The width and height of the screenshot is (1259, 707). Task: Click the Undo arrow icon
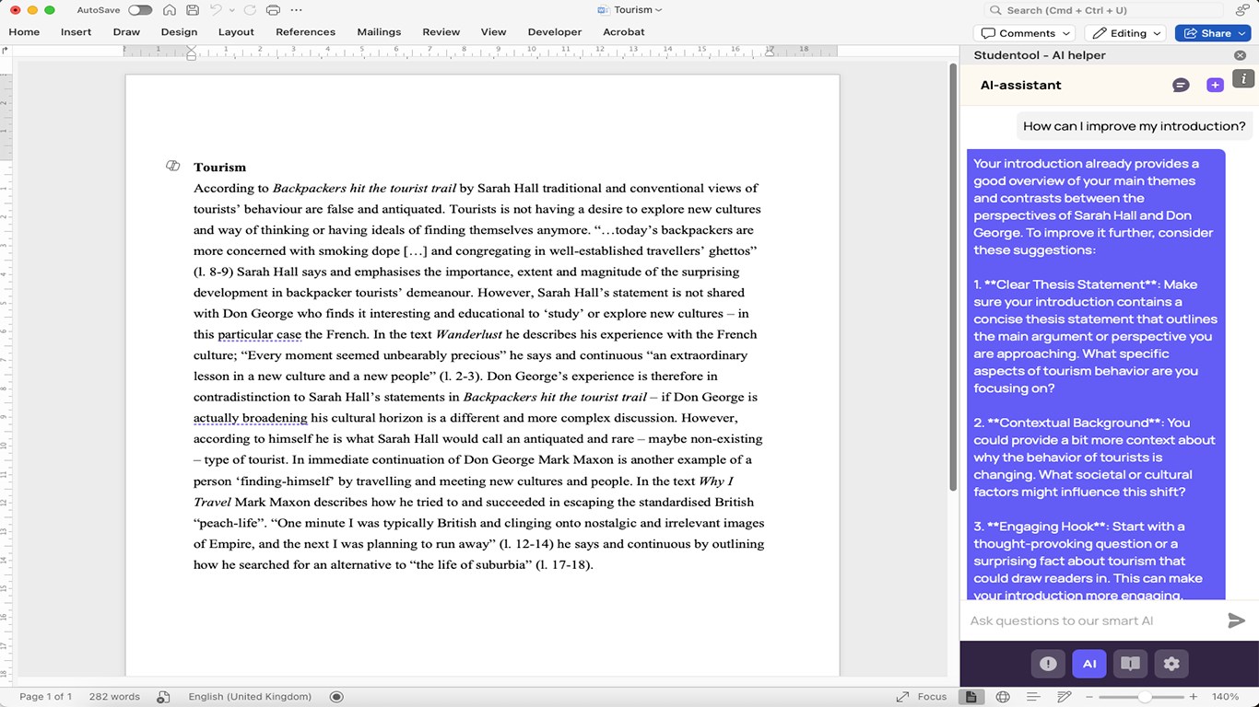[x=216, y=10]
